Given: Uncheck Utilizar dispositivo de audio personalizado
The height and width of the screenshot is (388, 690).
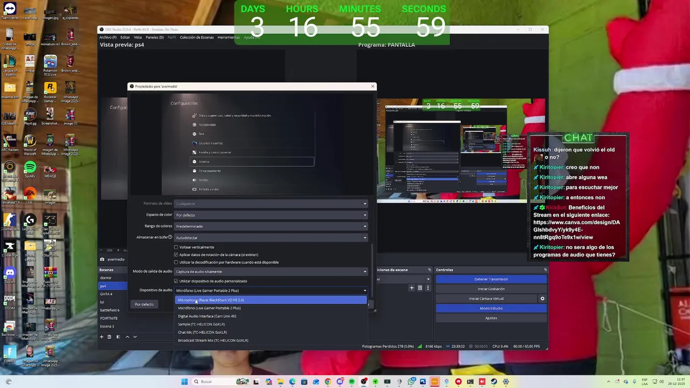Looking at the screenshot, I should click(176, 281).
